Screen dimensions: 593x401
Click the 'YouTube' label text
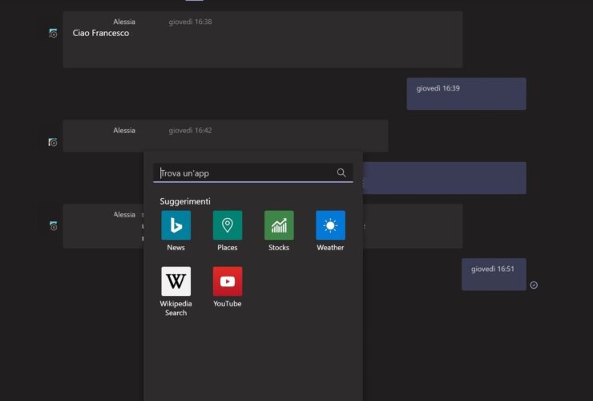228,303
